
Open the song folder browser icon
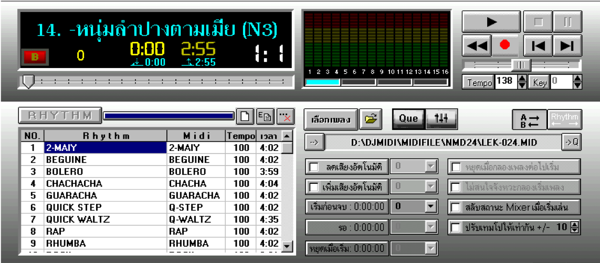372,119
